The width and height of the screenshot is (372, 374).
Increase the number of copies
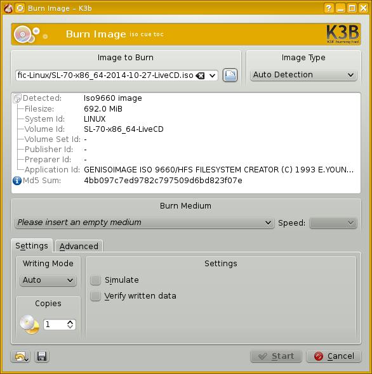point(70,322)
